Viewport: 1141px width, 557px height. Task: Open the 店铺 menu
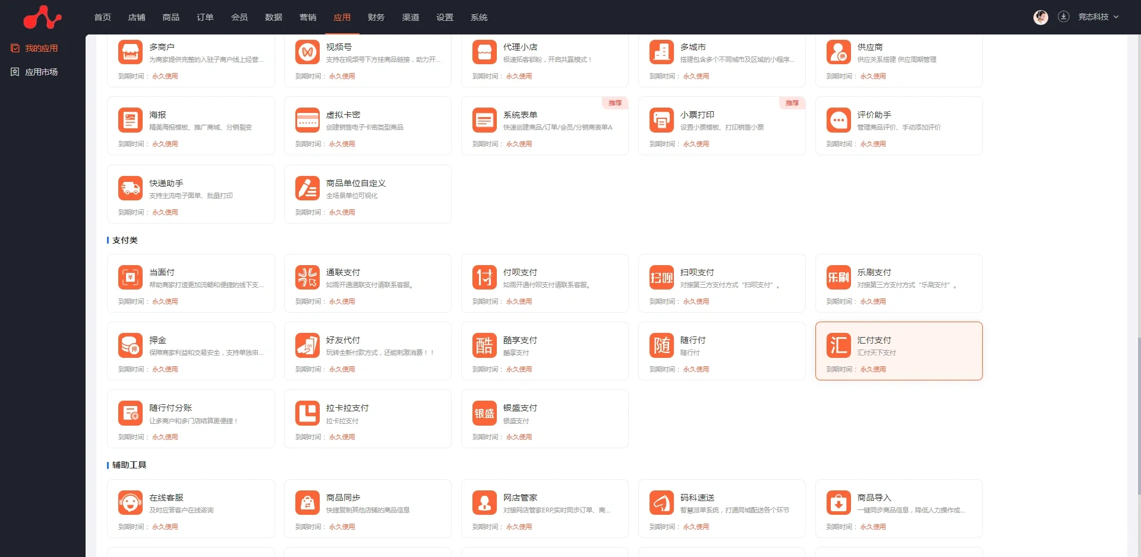point(137,17)
